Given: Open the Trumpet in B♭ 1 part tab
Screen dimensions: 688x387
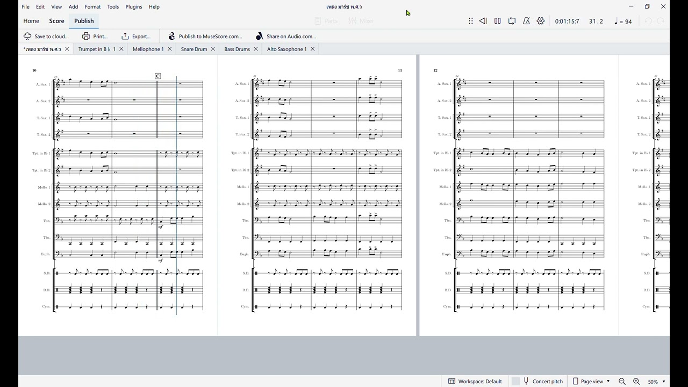Looking at the screenshot, I should [97, 49].
